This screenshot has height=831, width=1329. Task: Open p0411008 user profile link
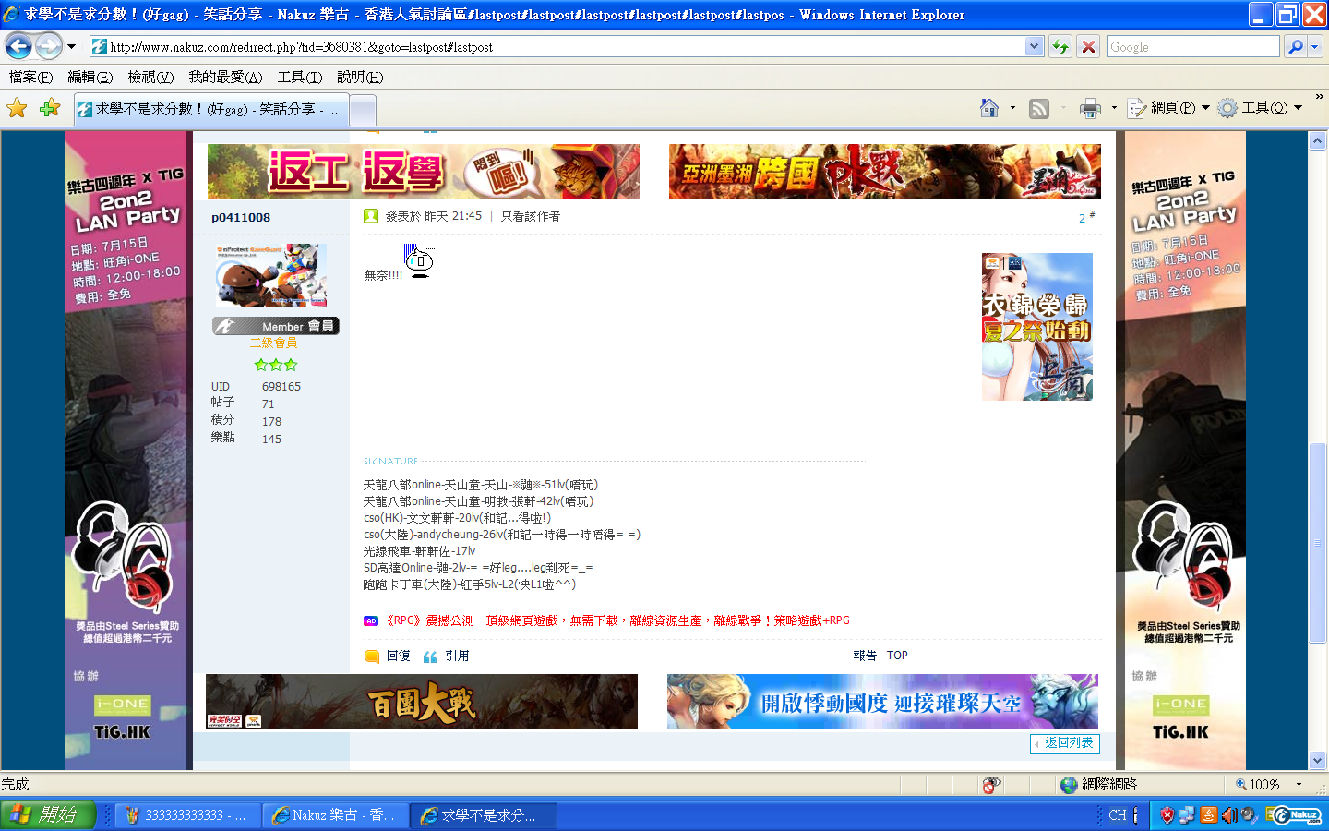(x=241, y=218)
